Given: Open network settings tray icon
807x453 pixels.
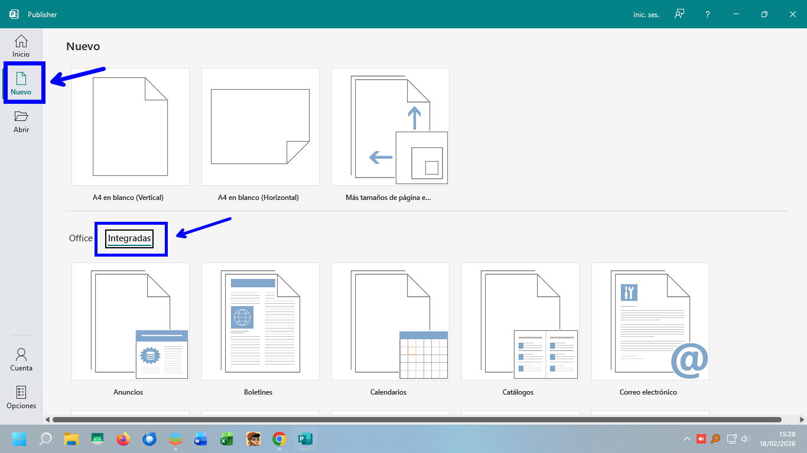Looking at the screenshot, I should coord(731,439).
